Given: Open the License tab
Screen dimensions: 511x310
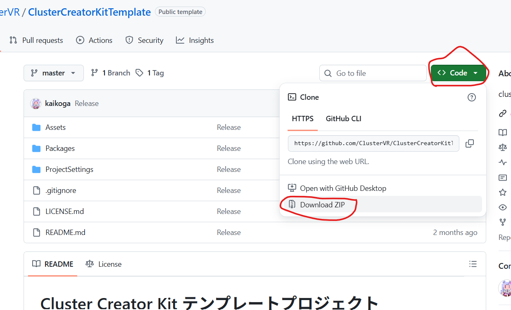Looking at the screenshot, I should 104,264.
